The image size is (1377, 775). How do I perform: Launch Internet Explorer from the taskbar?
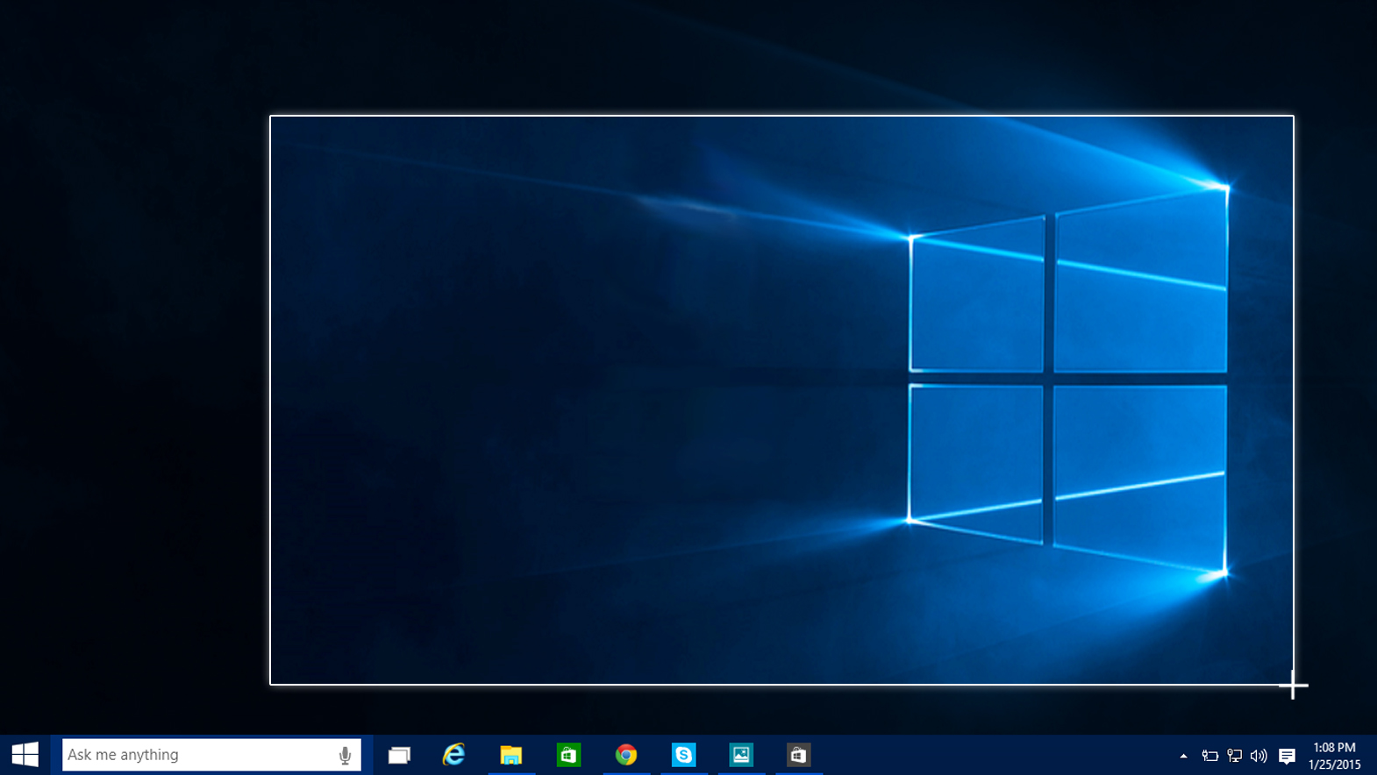pos(453,755)
